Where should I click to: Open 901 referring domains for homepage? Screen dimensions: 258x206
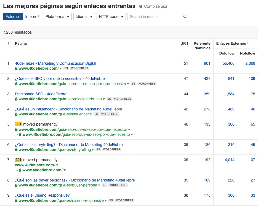[207, 63]
